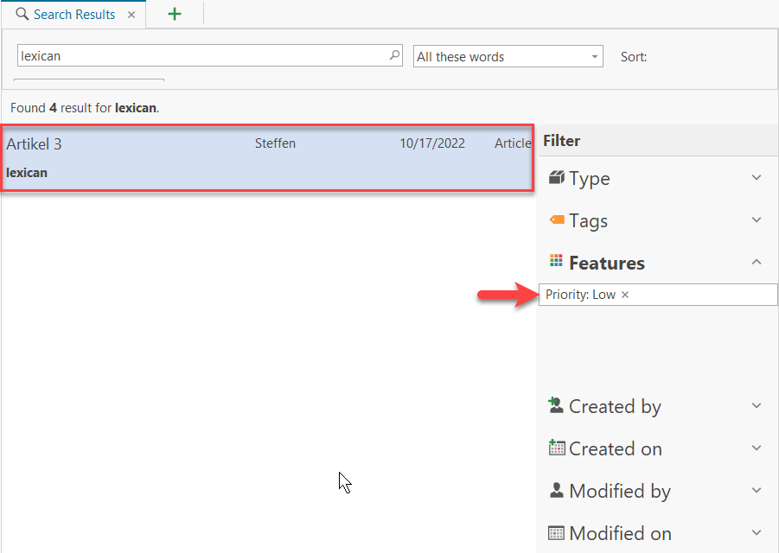
Task: Click the magnifier icon in search box
Action: pos(394,55)
